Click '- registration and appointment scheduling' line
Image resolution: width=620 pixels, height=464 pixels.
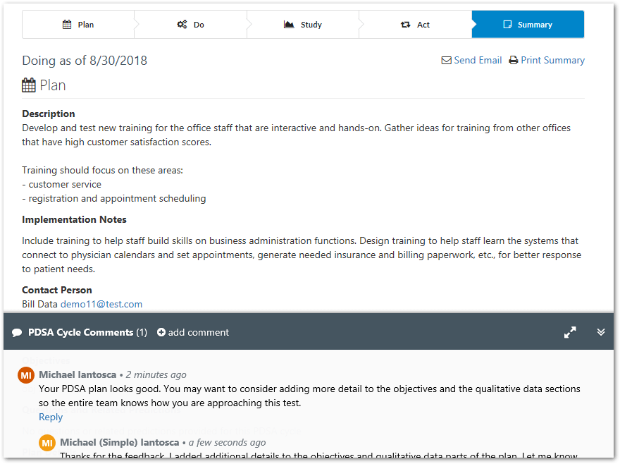[x=114, y=198]
